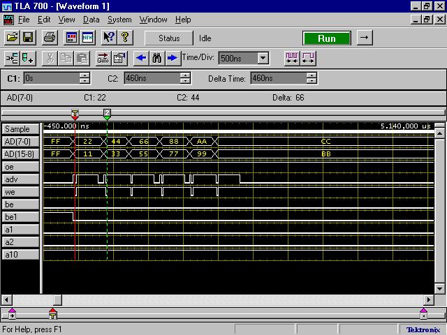Screen dimensions: 447x335
Task: Select the red T trigger marker
Action: (x=75, y=114)
